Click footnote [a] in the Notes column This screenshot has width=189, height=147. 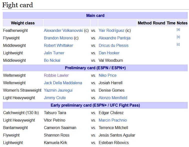[x=178, y=29]
